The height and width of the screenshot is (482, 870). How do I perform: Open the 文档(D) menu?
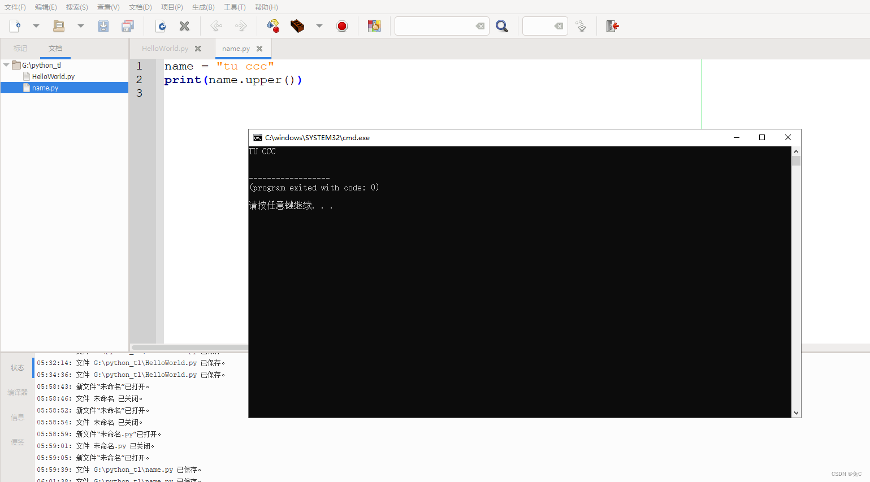pyautogui.click(x=140, y=7)
